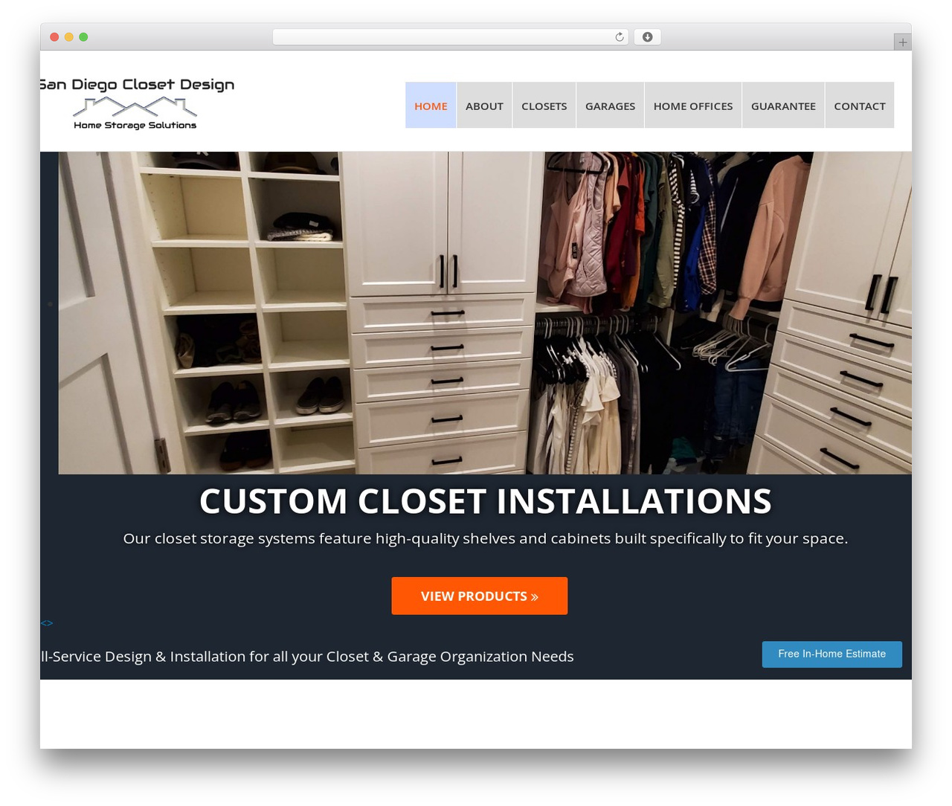Screen dimensions: 952x806
Task: Navigate to the Garages page
Action: point(610,106)
